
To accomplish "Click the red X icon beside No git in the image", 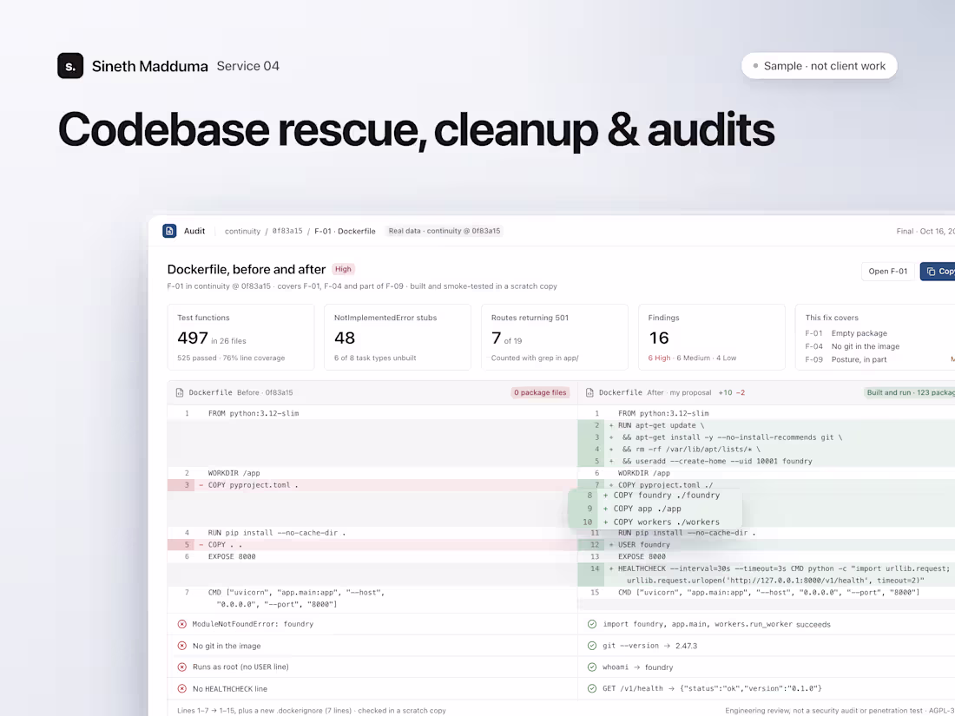I will click(x=182, y=646).
